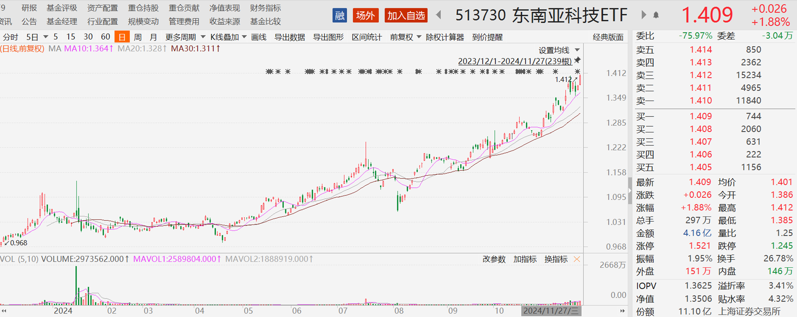Click the pin icon next to date range
The width and height of the screenshot is (797, 317).
(x=578, y=60)
